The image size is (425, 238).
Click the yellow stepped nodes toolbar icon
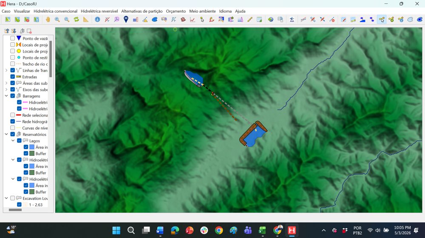click(x=249, y=19)
